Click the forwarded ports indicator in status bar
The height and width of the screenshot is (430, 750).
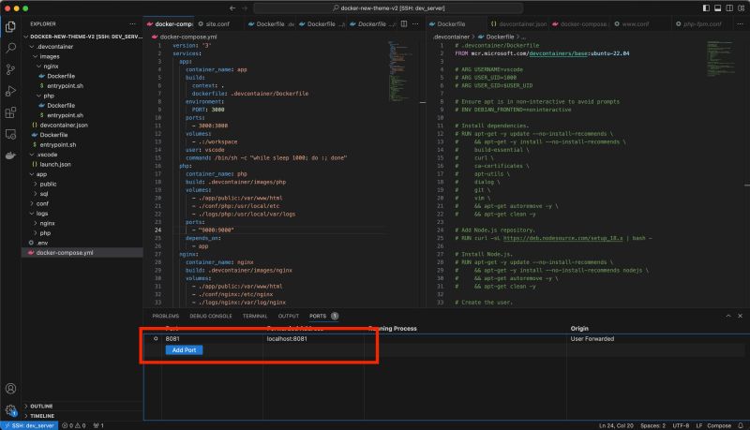(98, 425)
